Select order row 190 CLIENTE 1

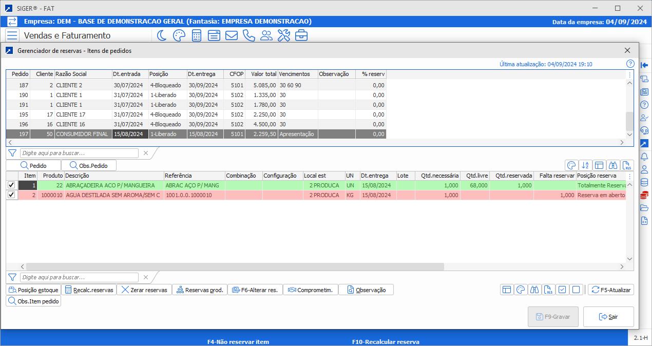click(196, 95)
